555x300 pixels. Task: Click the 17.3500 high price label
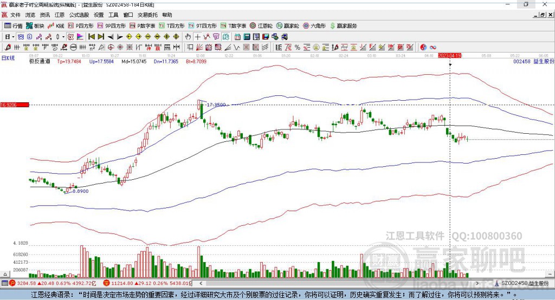click(x=216, y=105)
